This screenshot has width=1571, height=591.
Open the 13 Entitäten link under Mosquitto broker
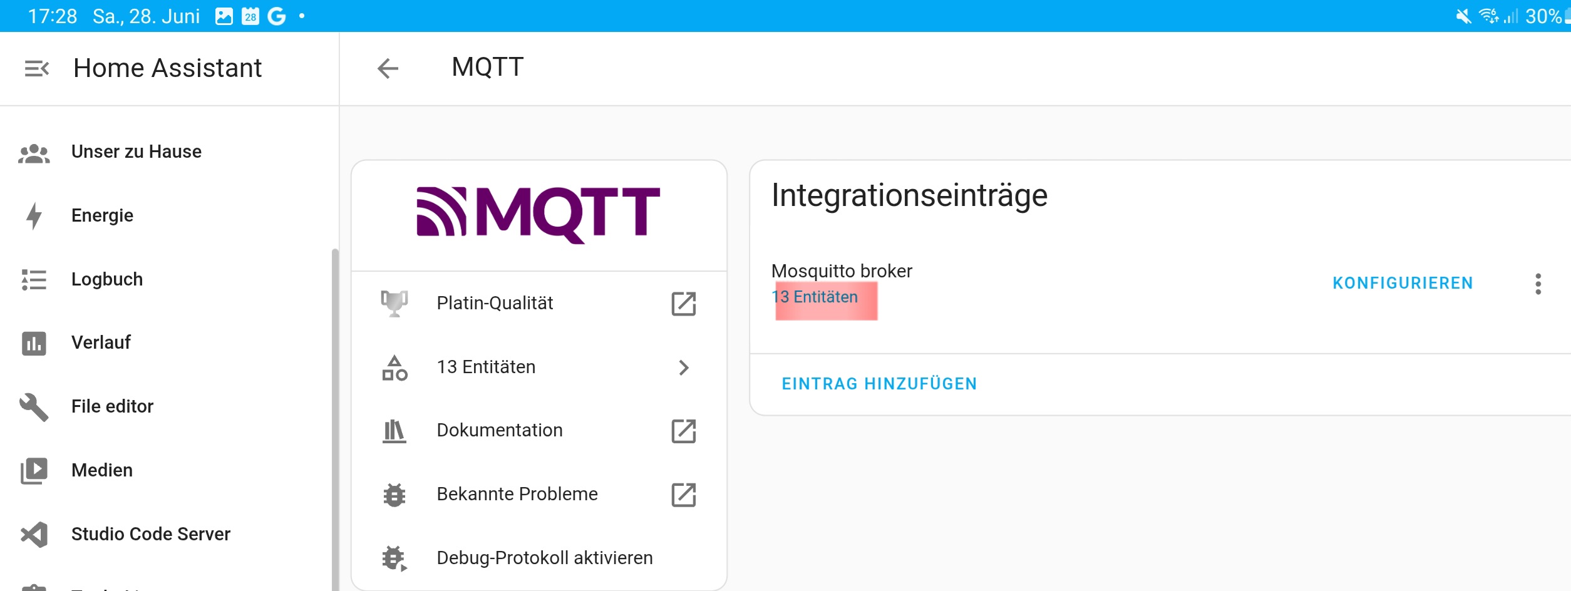click(x=814, y=297)
